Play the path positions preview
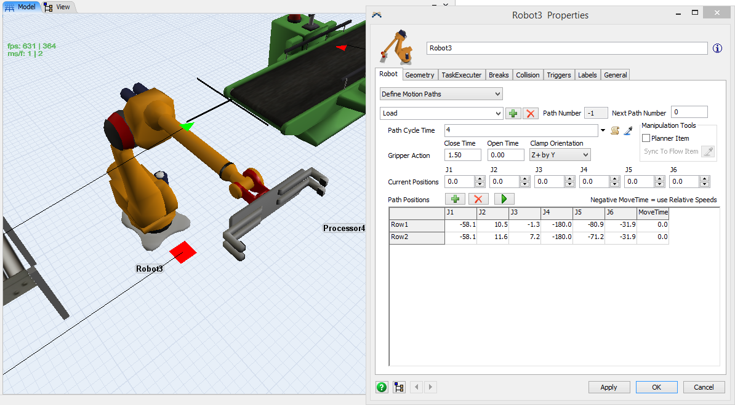Viewport: 735px width, 405px height. (x=504, y=199)
